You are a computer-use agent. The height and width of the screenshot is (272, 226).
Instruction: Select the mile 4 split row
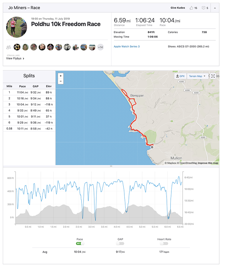29,110
